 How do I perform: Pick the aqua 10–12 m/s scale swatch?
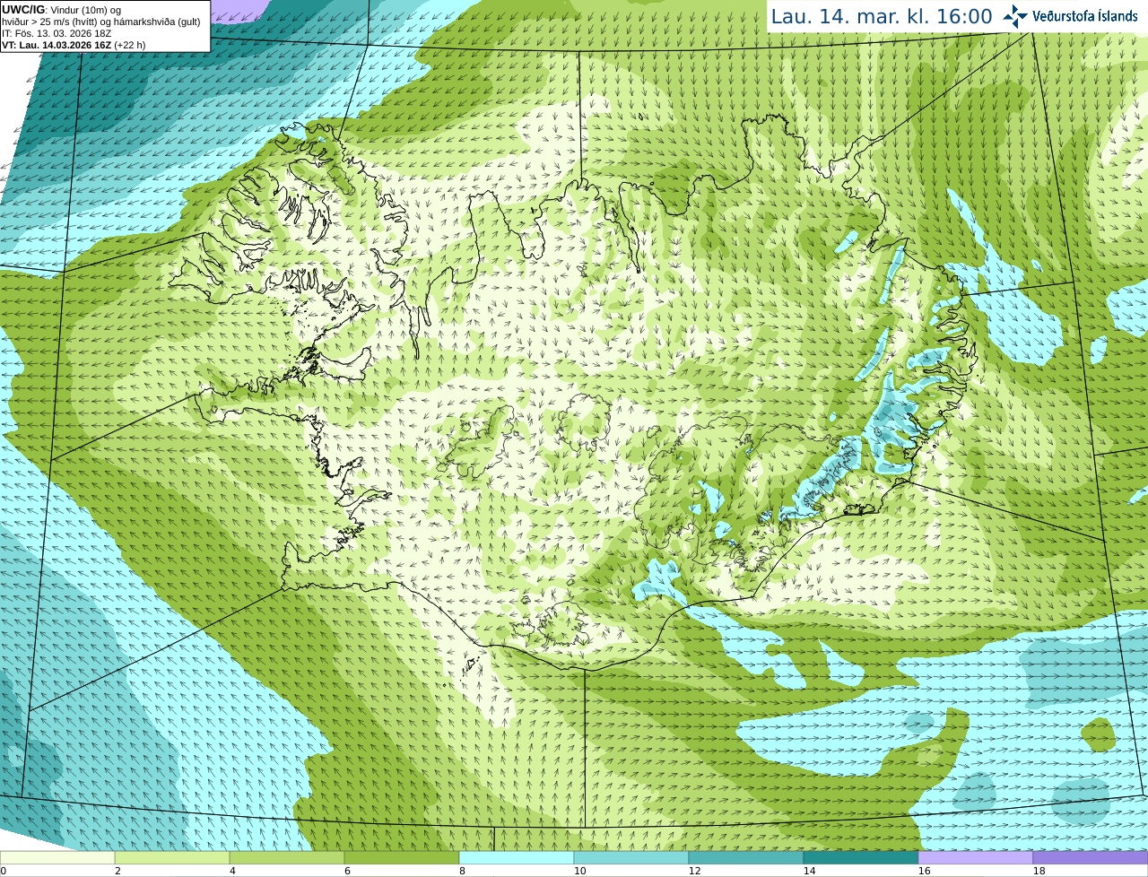[631, 858]
